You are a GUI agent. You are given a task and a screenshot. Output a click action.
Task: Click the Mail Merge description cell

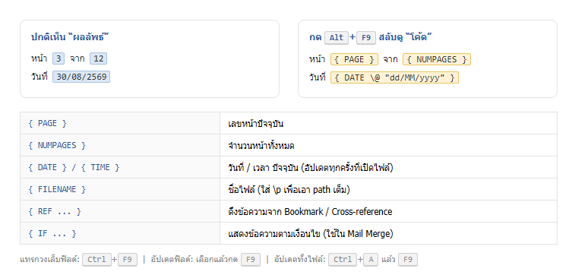coord(388,234)
